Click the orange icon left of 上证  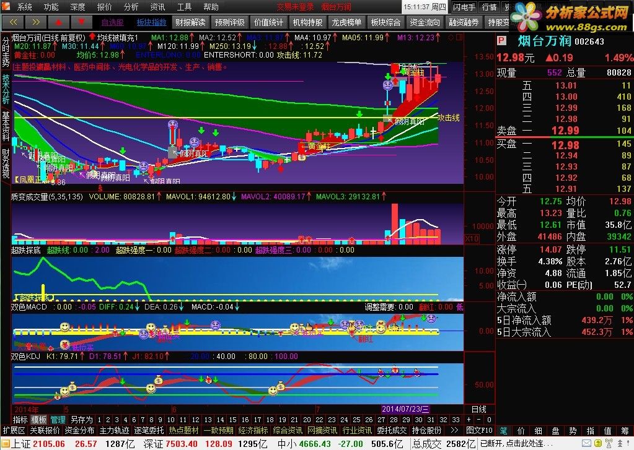tap(5, 444)
